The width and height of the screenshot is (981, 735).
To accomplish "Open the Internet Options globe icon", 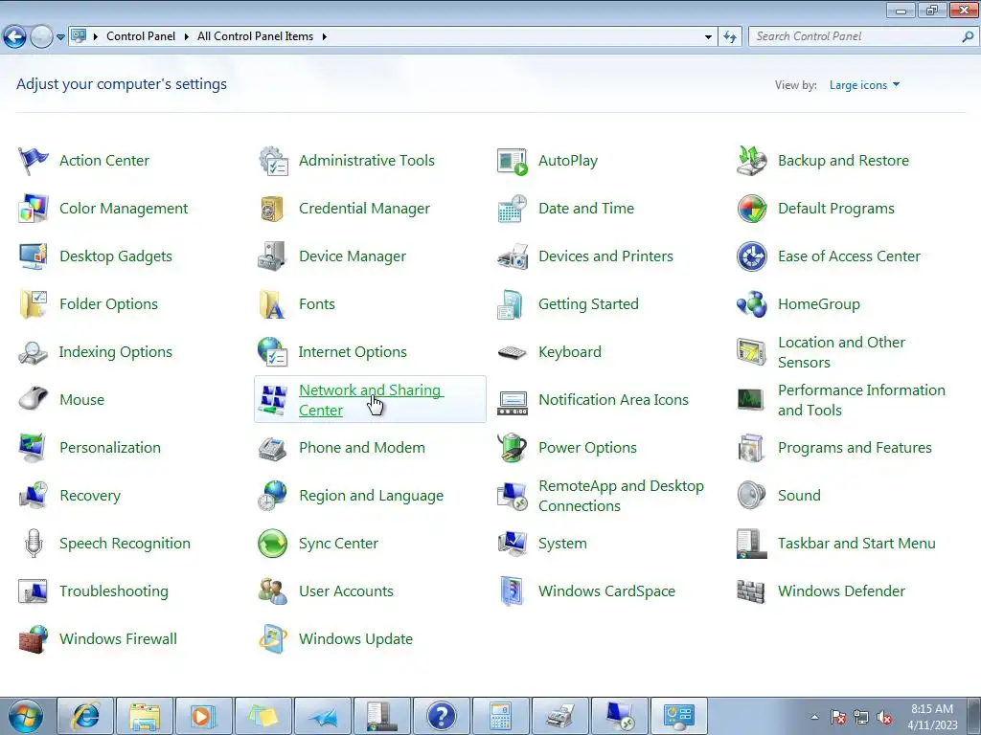I will (273, 352).
